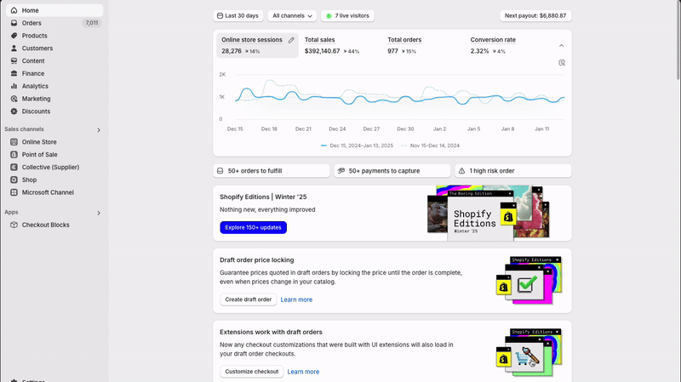Click the view report icon above the chart
This screenshot has width=681, height=382.
pyautogui.click(x=562, y=63)
